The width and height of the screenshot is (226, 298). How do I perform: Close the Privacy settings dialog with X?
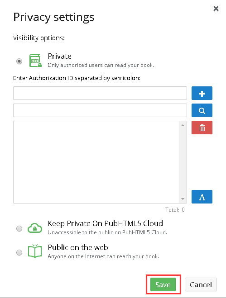(216, 9)
